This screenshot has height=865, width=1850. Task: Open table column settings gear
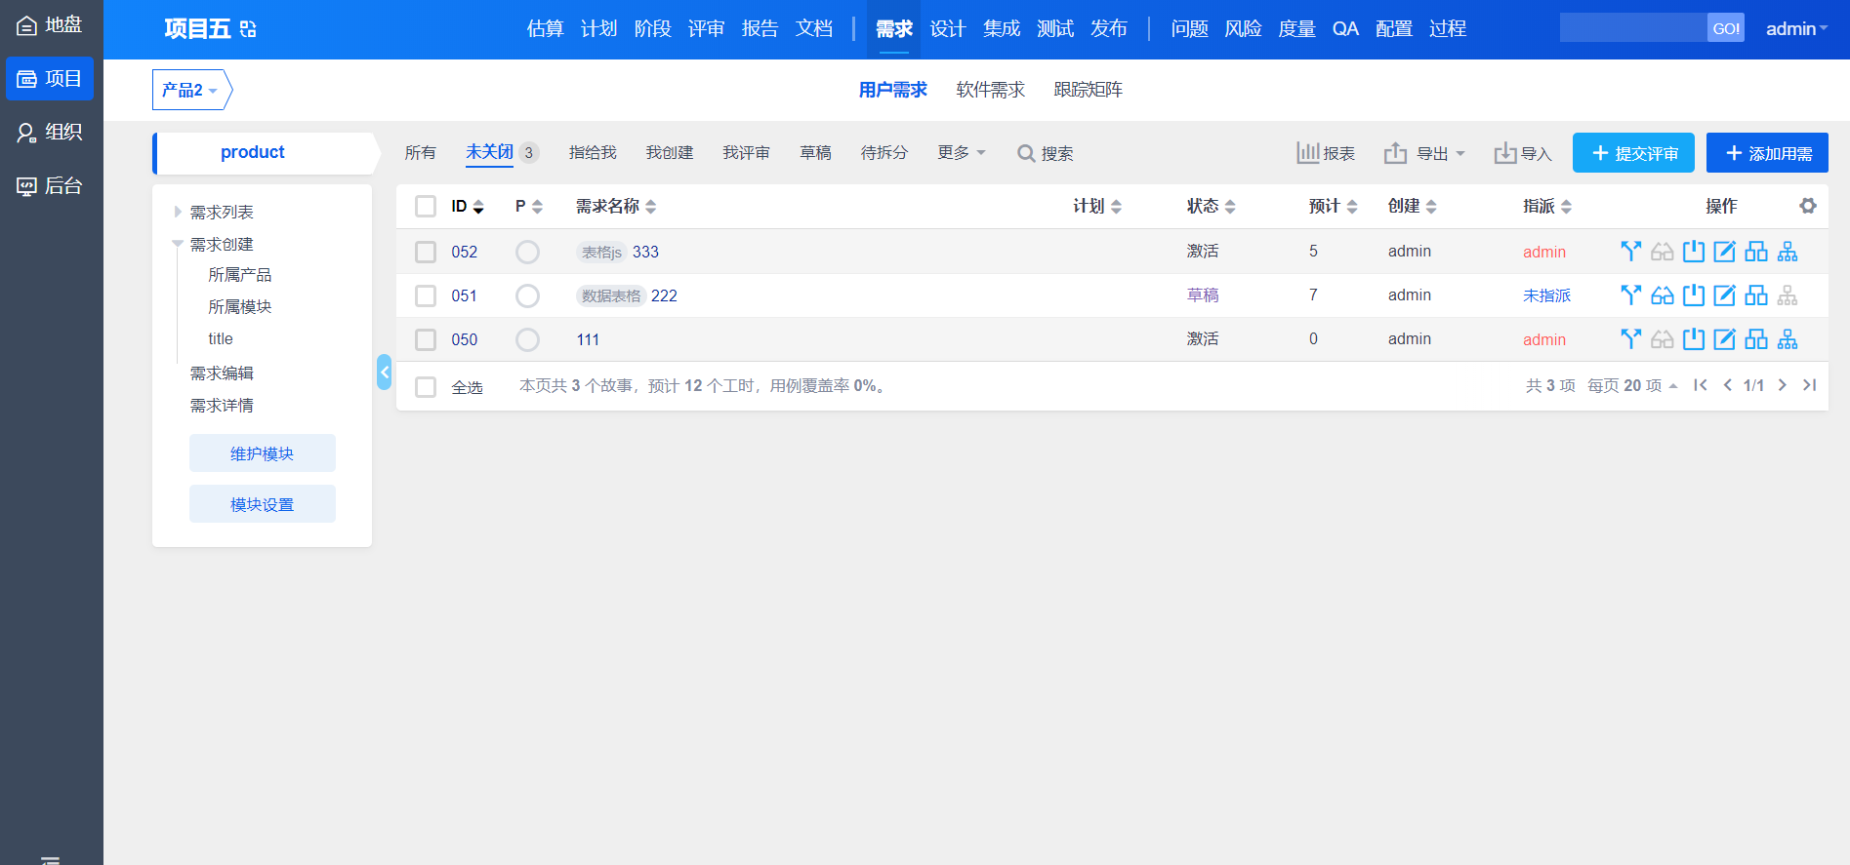1808,206
